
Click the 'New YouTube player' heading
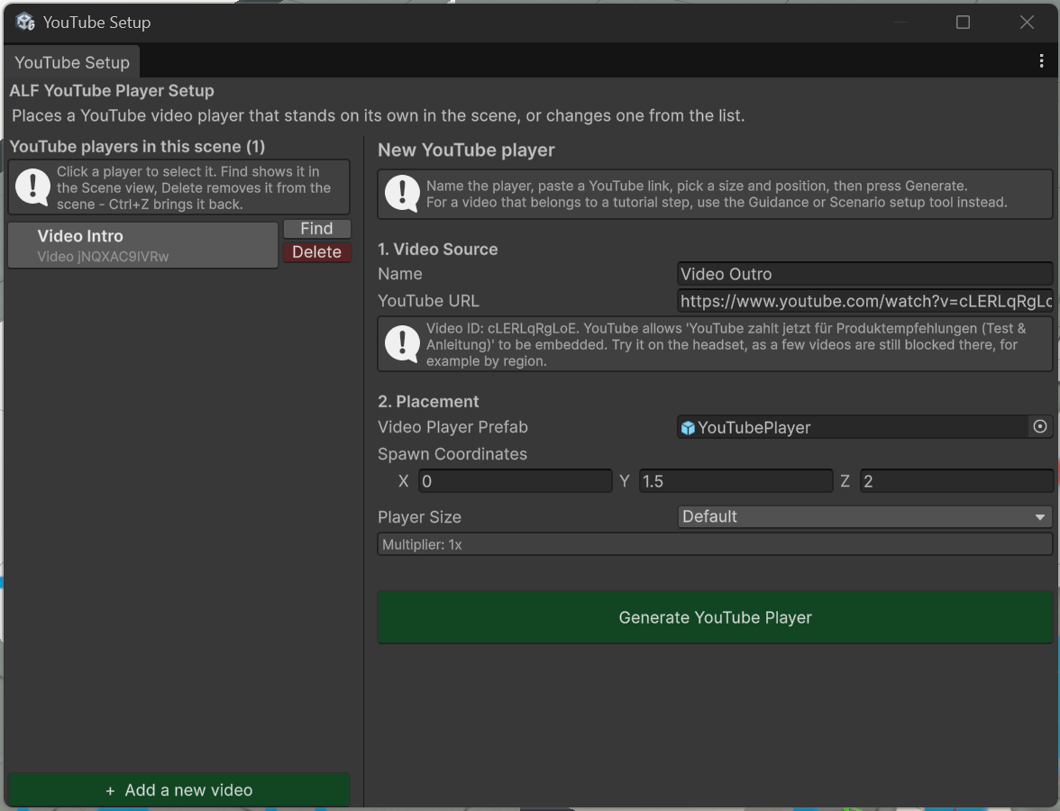(466, 150)
